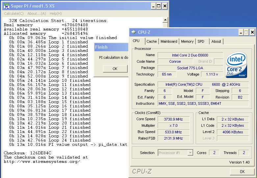Switch to the Cache tab
The width and height of the screenshot is (257, 178).
152,41
